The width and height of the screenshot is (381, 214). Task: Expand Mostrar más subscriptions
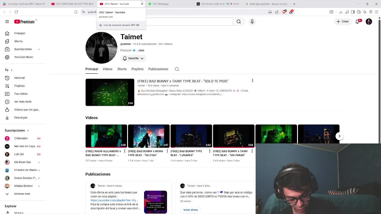[22, 194]
